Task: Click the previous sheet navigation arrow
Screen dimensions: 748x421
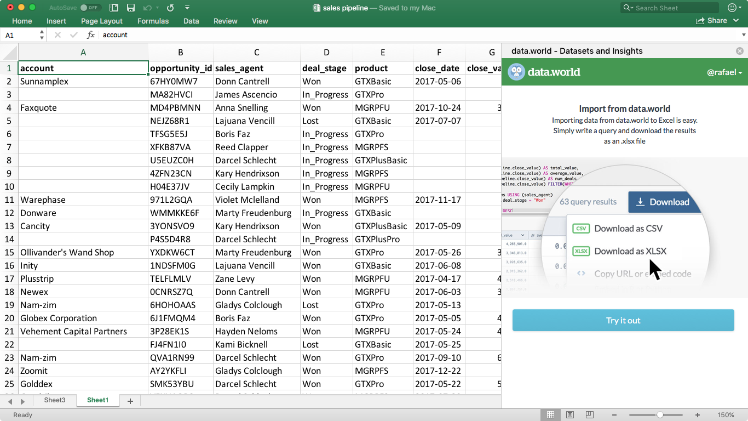Action: tap(10, 401)
